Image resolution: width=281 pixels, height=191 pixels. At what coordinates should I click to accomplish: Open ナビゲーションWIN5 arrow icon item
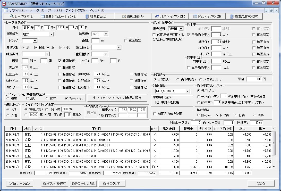170,16
